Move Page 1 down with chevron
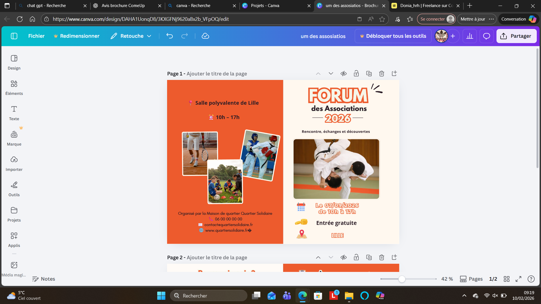Screen dimensions: 541x304 331,74
